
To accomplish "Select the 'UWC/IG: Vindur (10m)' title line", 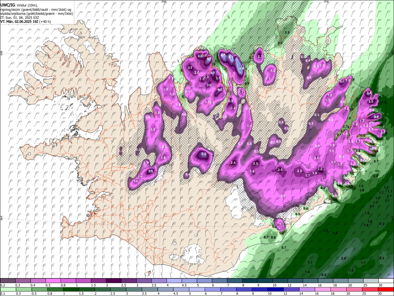I will coord(19,5).
